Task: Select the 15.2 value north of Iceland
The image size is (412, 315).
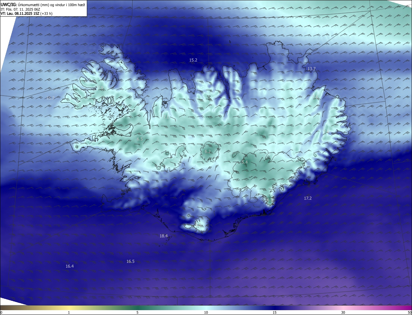Action: tap(193, 60)
